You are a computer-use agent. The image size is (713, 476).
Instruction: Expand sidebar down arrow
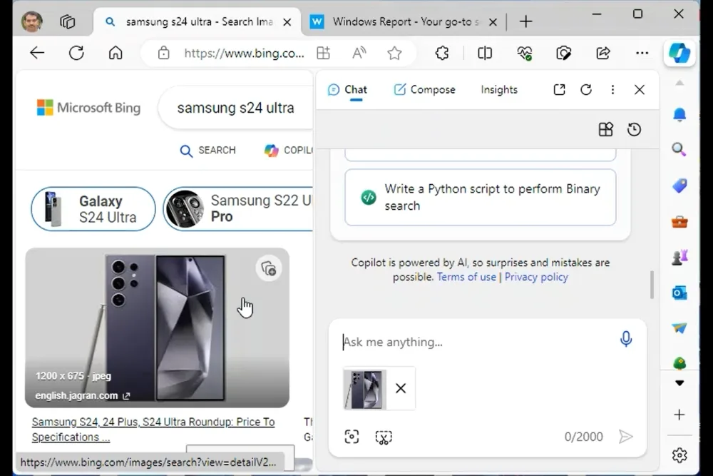click(x=679, y=383)
